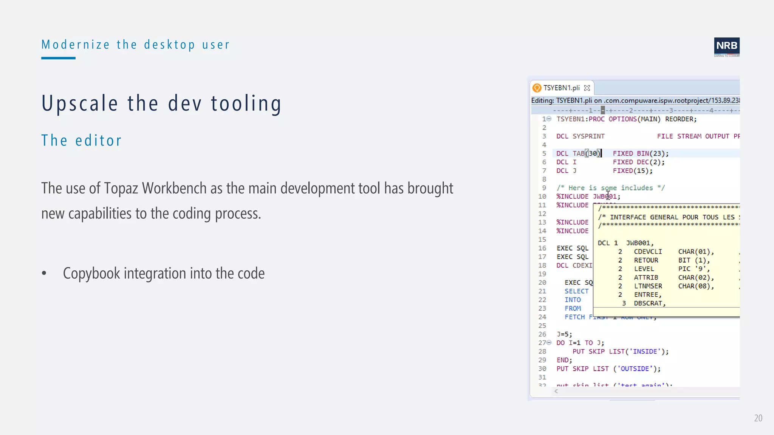Click 'END;' on line 29
Viewport: 774px width, 435px height.
(x=564, y=360)
